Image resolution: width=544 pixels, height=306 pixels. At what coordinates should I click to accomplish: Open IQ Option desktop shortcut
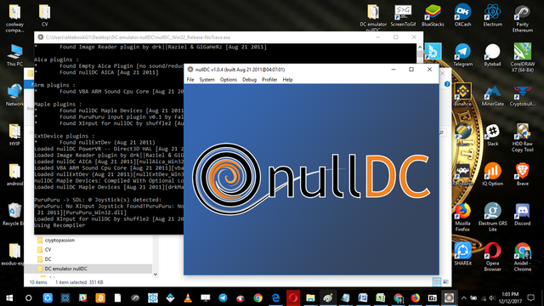click(x=493, y=174)
